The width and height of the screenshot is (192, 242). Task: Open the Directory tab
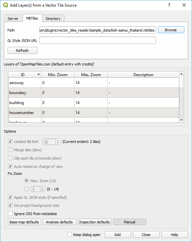(x=53, y=19)
